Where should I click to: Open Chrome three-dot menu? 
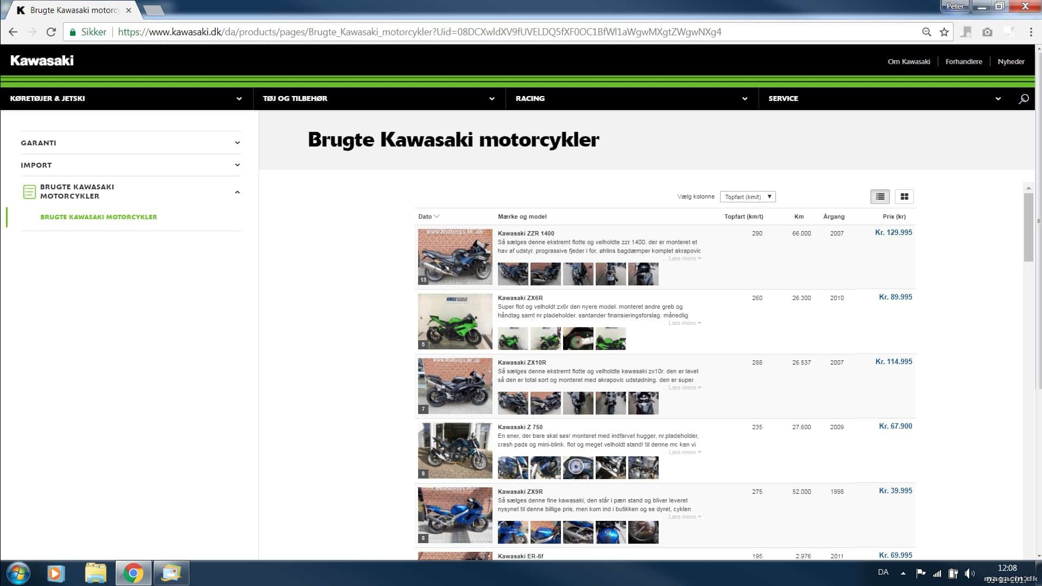coord(1031,32)
